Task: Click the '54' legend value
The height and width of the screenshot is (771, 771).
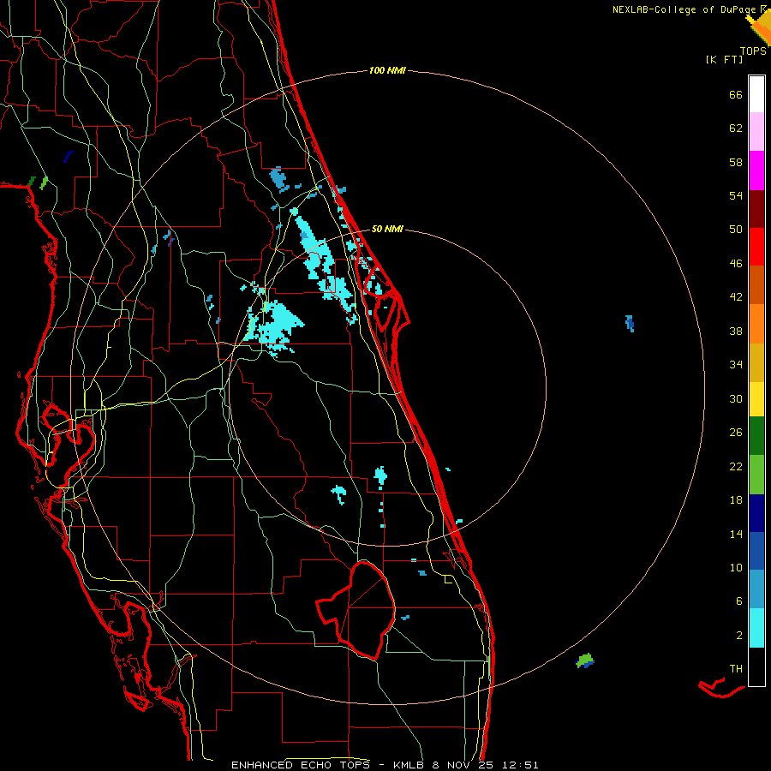Action: pyautogui.click(x=736, y=195)
